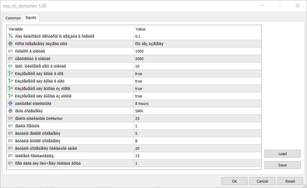The height and width of the screenshot is (188, 307).
Task: Close the exp_tsi_demarker dialog window
Action: pos(298,6)
